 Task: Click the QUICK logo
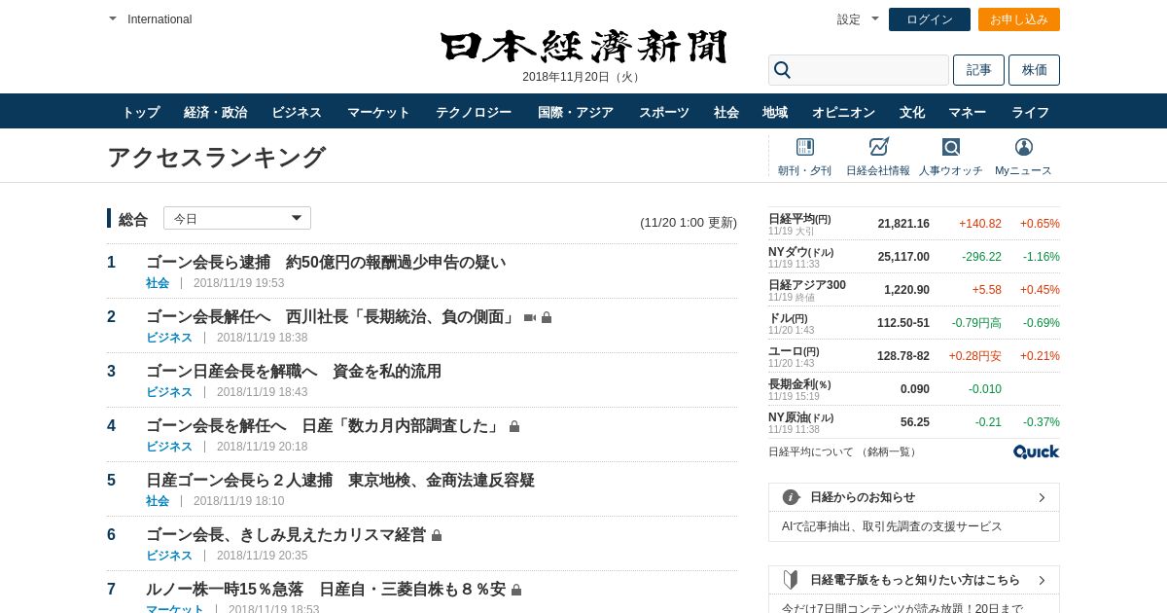click(1036, 451)
